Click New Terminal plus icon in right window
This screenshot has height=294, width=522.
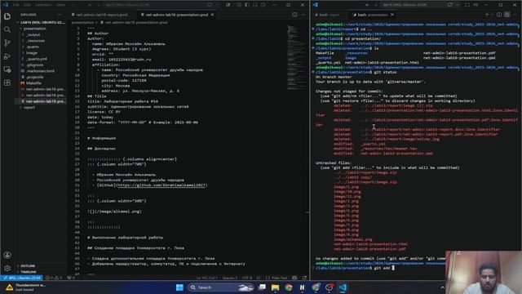point(487,15)
